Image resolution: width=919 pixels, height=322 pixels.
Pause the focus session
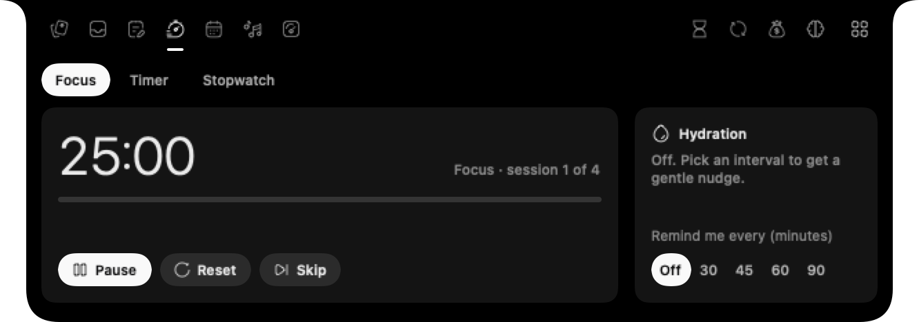pyautogui.click(x=105, y=270)
